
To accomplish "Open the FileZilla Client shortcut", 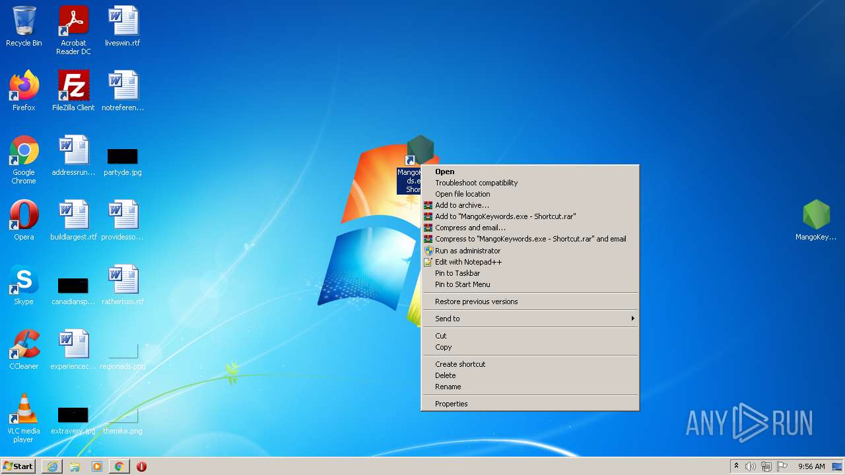I will click(73, 91).
